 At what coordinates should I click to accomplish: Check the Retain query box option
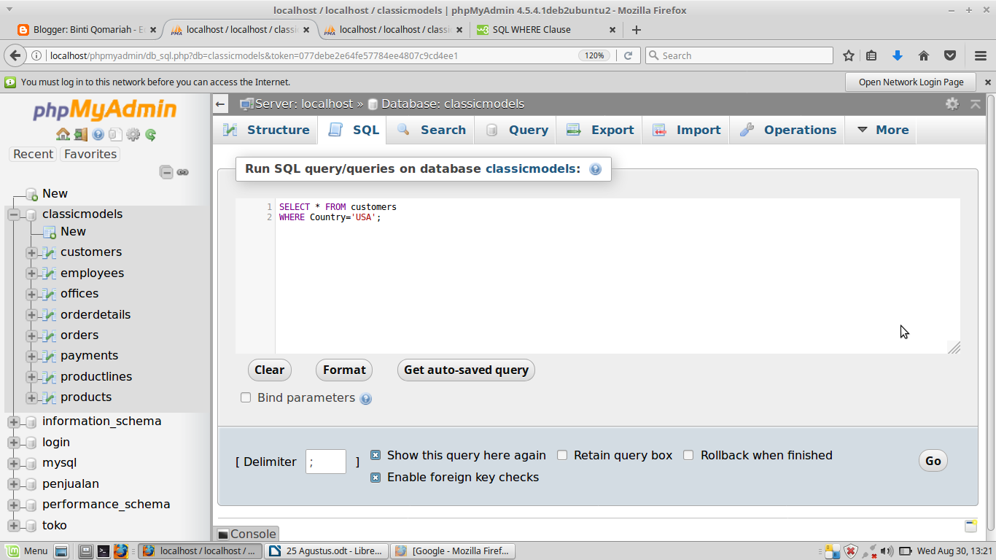(562, 455)
